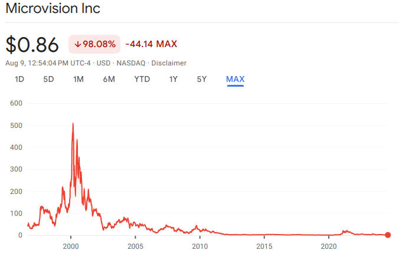Click the $0.86 current price
This screenshot has height=257, width=399.
[x=32, y=45]
